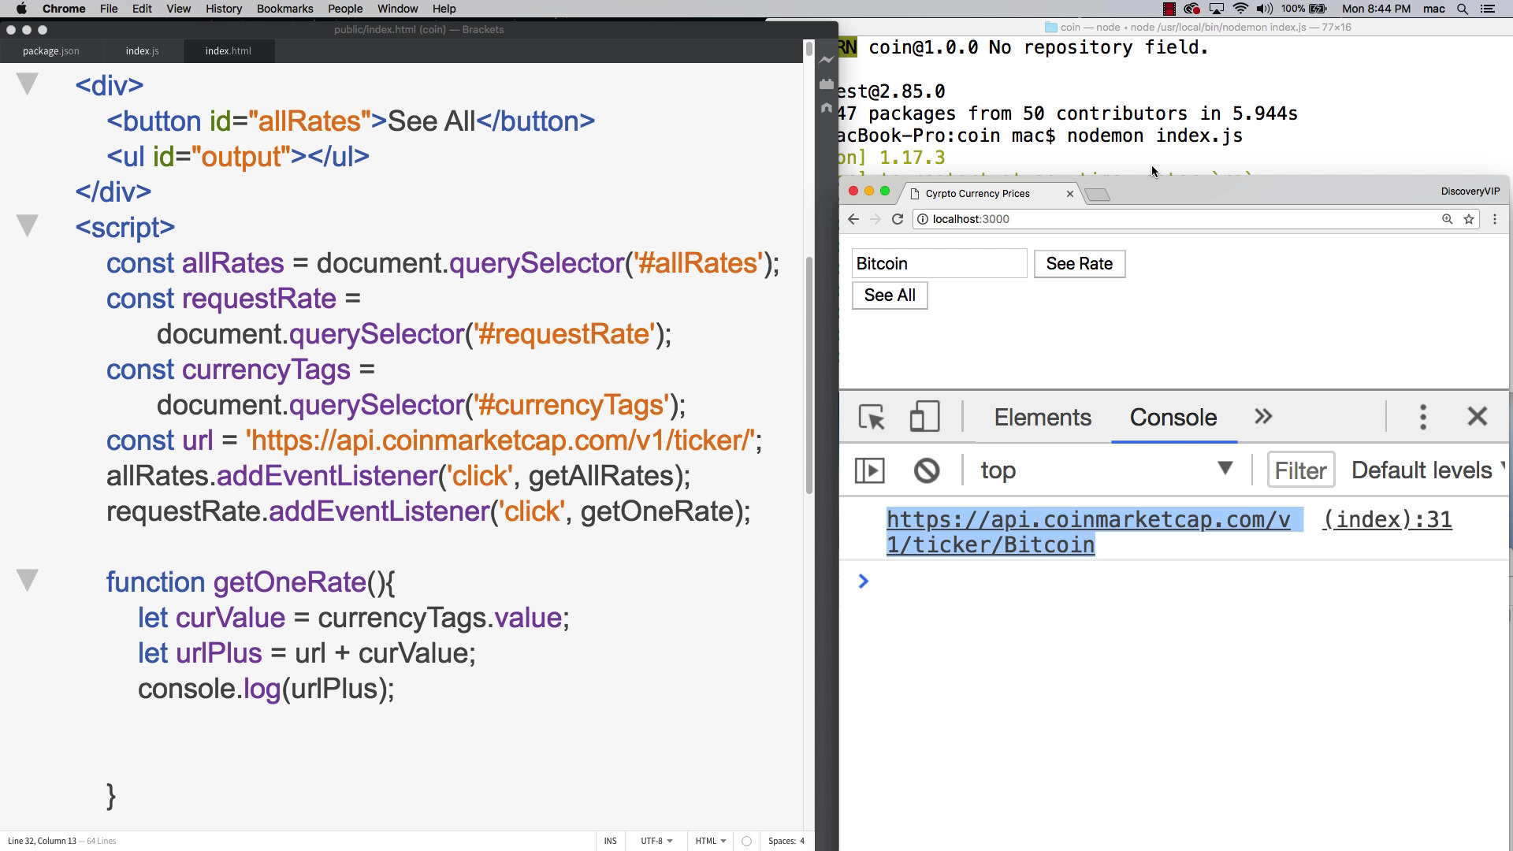Collapse the div fold triangle
This screenshot has height=851, width=1513.
point(28,84)
